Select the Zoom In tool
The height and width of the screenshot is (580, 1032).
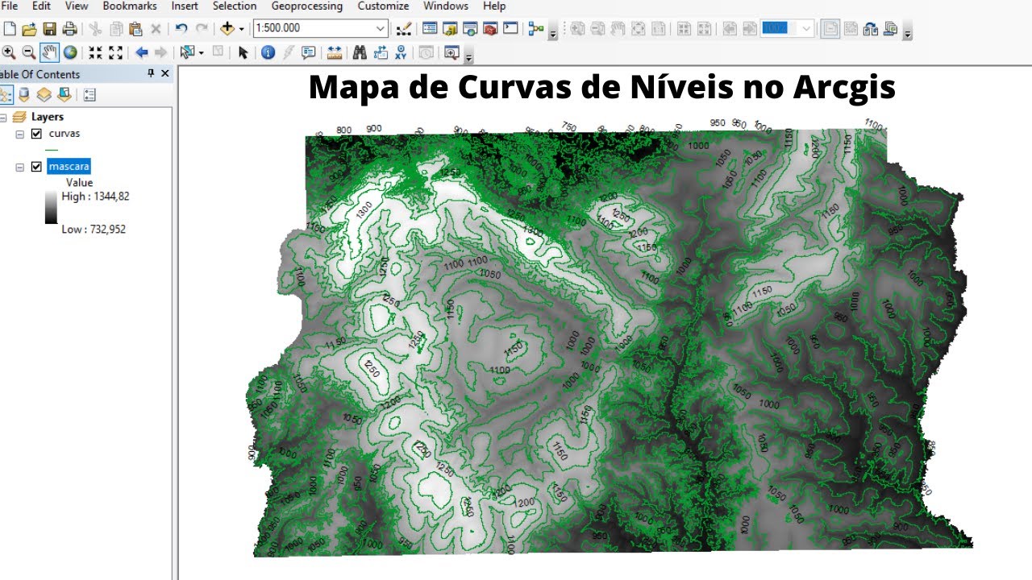9,52
